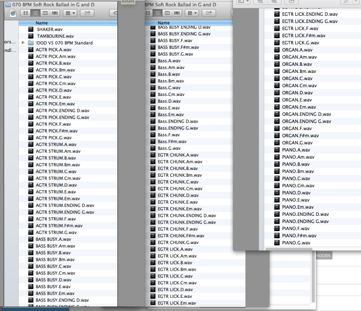Open the arrange dropdown in left Finder window
The height and width of the screenshot is (311, 361).
point(69,13)
